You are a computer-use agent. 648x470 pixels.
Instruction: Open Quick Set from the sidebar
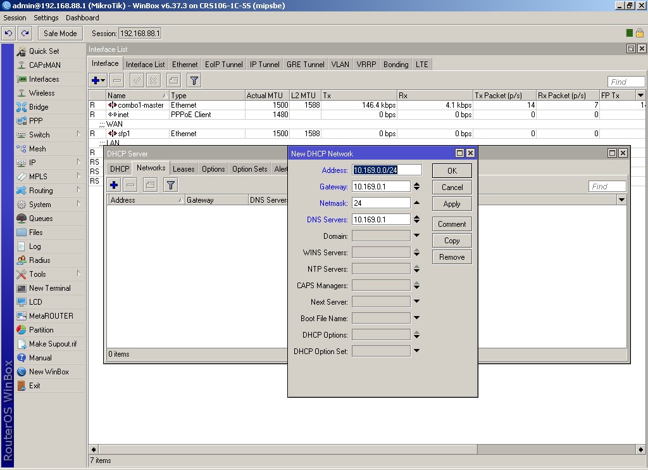[44, 51]
